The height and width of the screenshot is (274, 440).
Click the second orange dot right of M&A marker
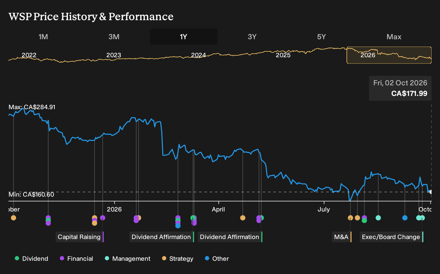(357, 218)
